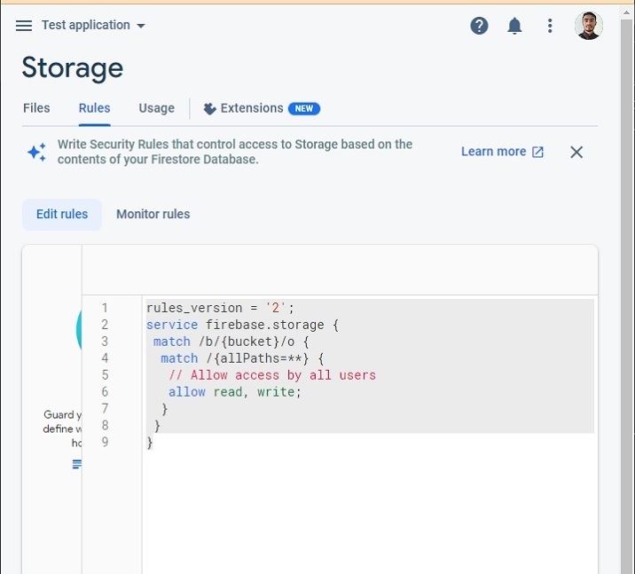Select the Edit rules toggle
This screenshot has width=635, height=574.
tap(62, 214)
